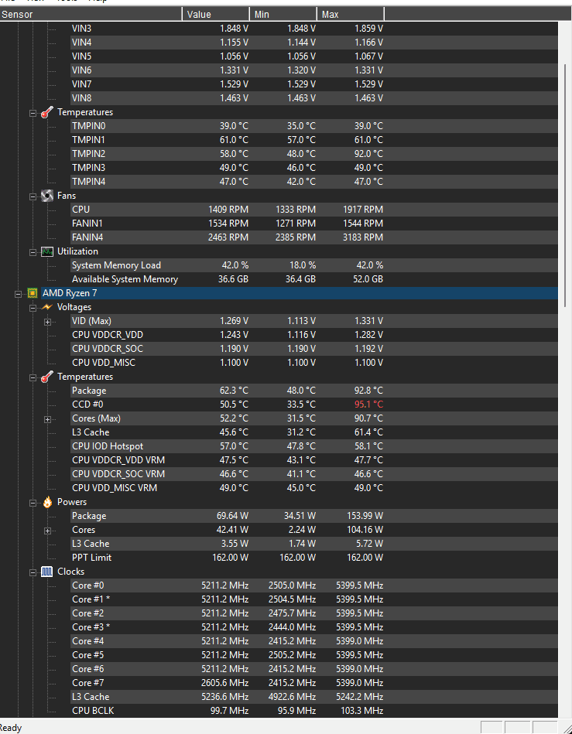Expand the VID (Max) entry

point(47,322)
